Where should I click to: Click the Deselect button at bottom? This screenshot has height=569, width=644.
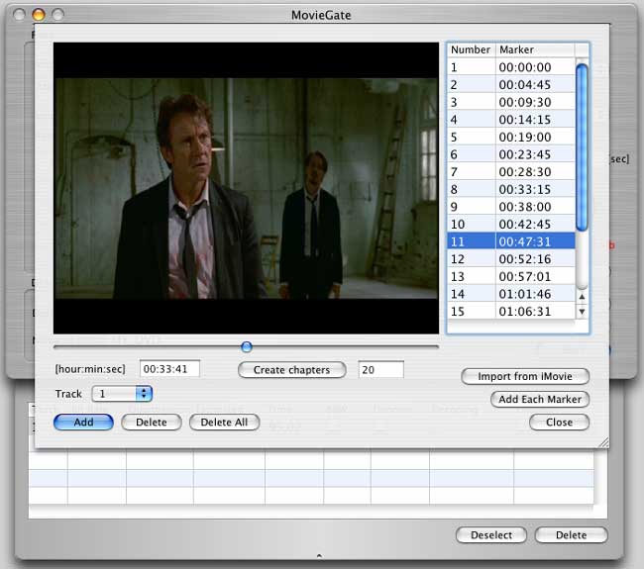[x=491, y=535]
